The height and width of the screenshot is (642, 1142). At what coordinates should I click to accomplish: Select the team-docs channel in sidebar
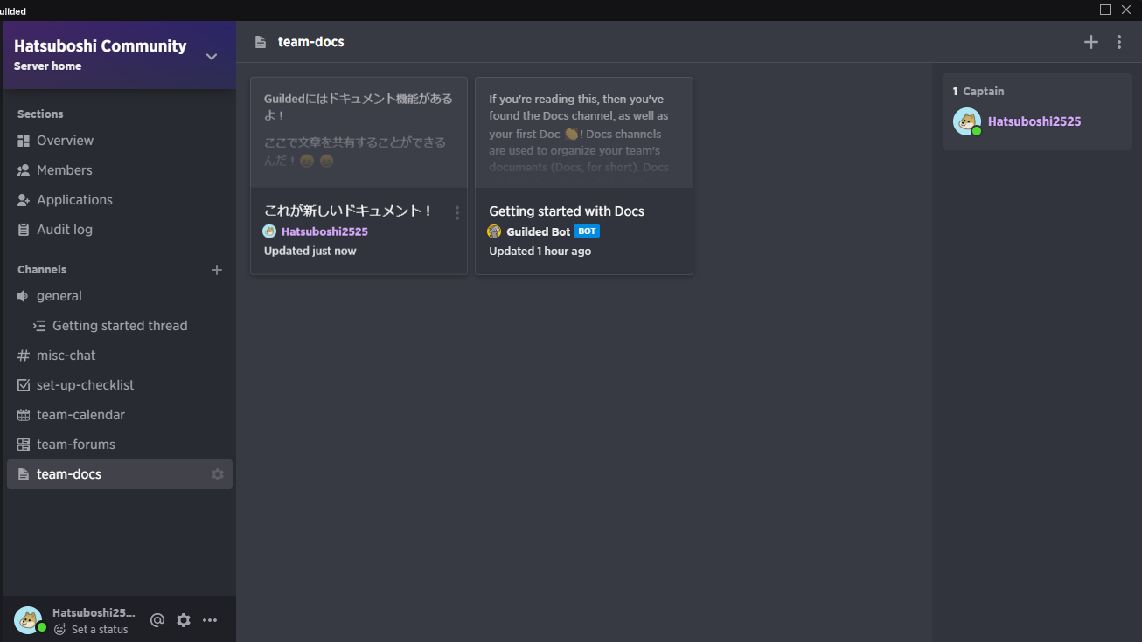[x=120, y=474]
